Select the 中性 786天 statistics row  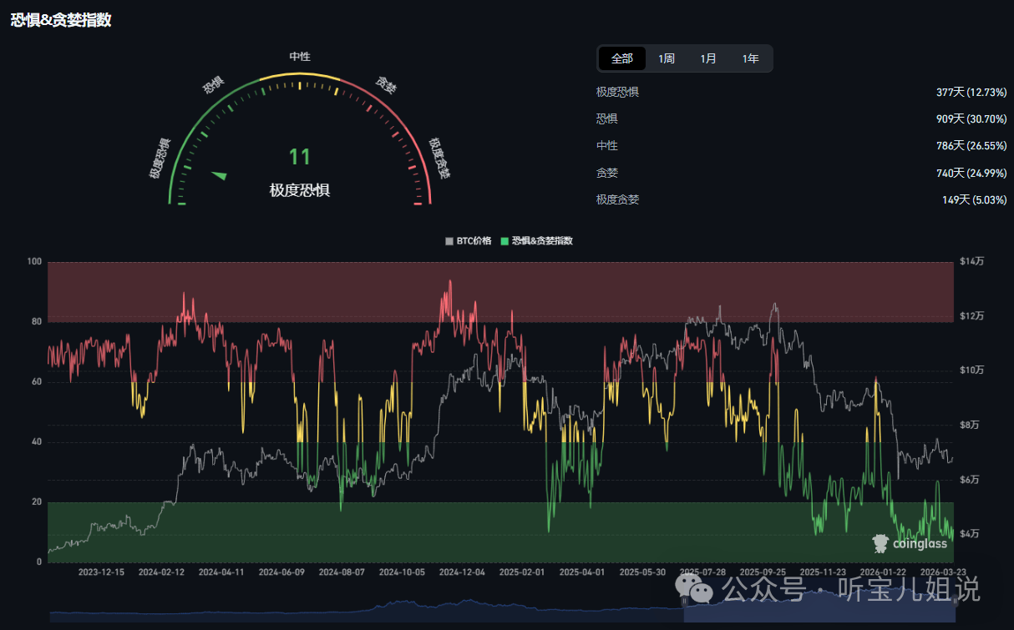click(800, 145)
